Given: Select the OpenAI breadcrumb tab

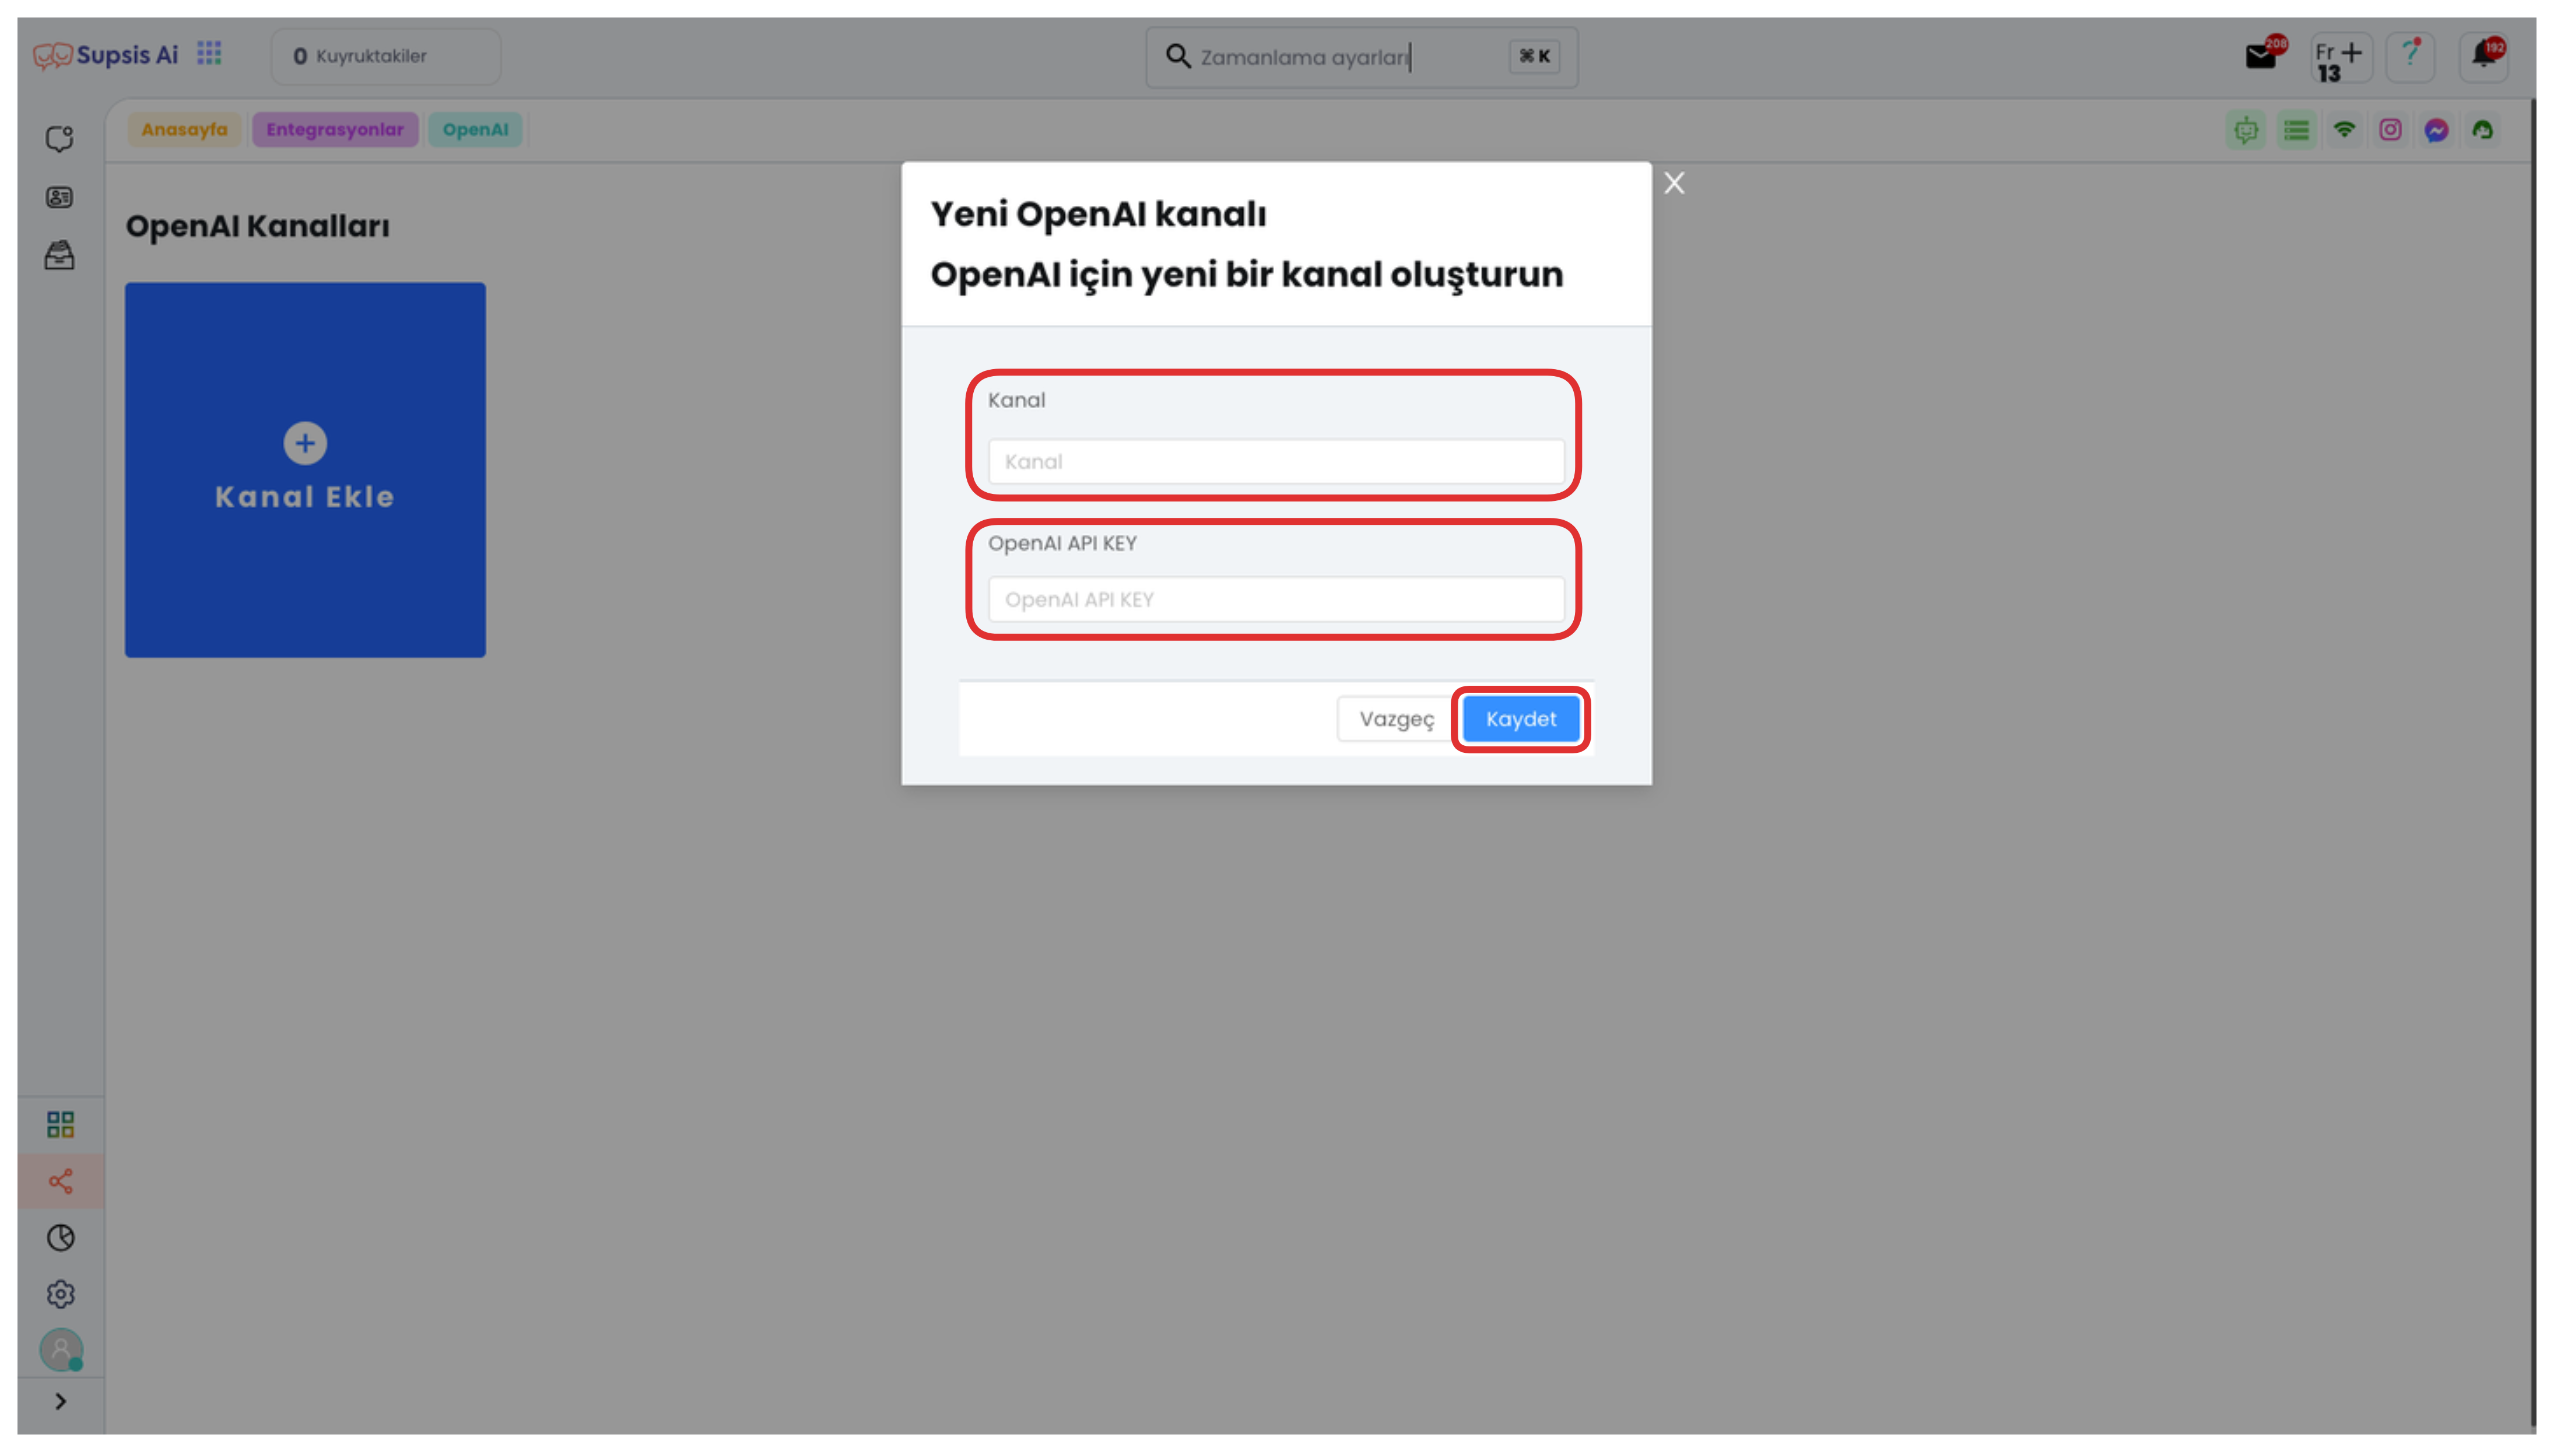Looking at the screenshot, I should pos(475,129).
